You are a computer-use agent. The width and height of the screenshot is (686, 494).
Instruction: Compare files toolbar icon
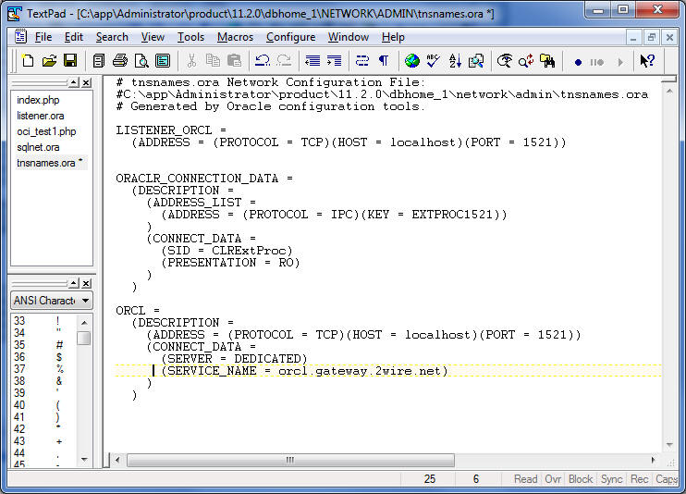[x=476, y=61]
